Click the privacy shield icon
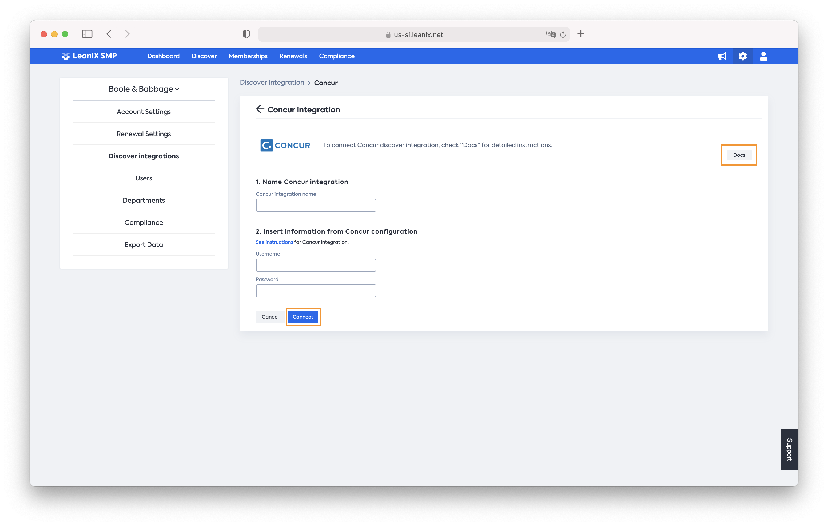The height and width of the screenshot is (526, 828). click(246, 34)
